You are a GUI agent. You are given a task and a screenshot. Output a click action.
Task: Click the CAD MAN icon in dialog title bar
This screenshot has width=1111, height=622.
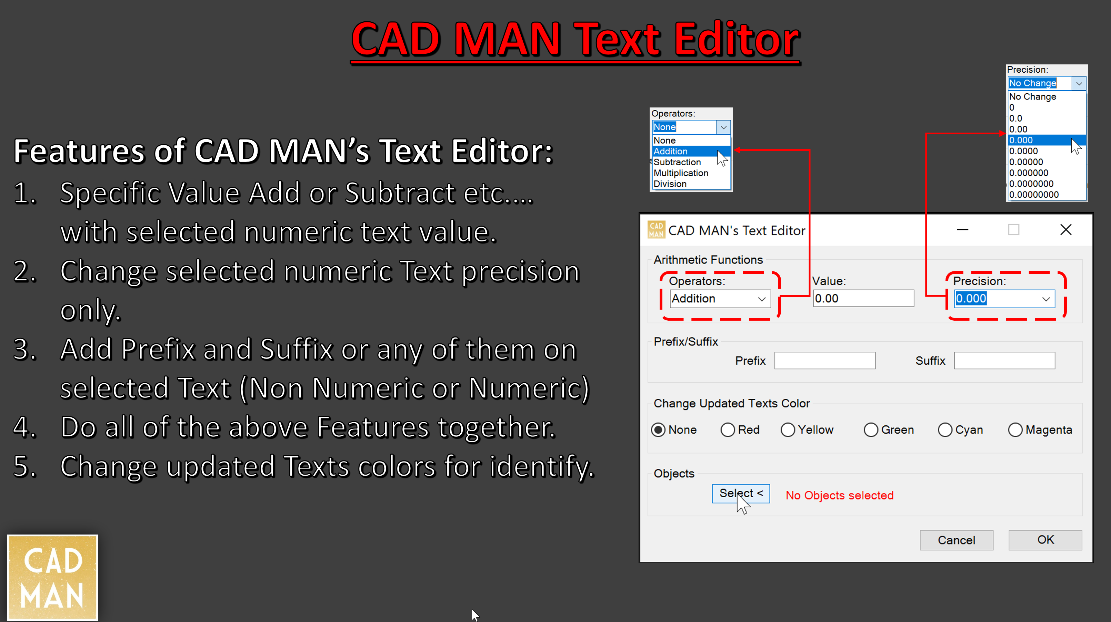656,230
